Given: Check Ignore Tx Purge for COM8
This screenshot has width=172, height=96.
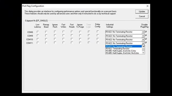Looking at the screenshot, I should point(80,32).
